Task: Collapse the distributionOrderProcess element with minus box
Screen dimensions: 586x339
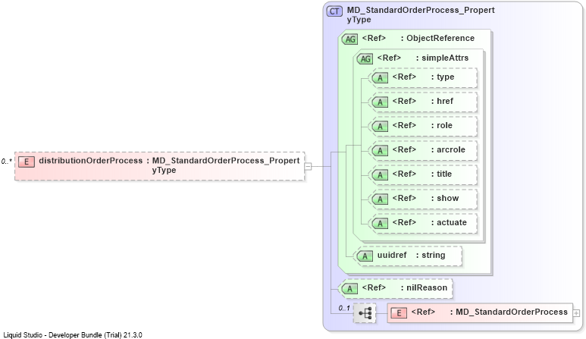Action: [308, 167]
